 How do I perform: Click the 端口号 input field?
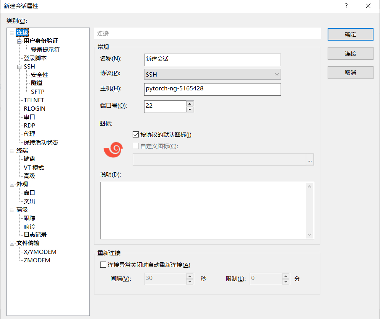165,106
